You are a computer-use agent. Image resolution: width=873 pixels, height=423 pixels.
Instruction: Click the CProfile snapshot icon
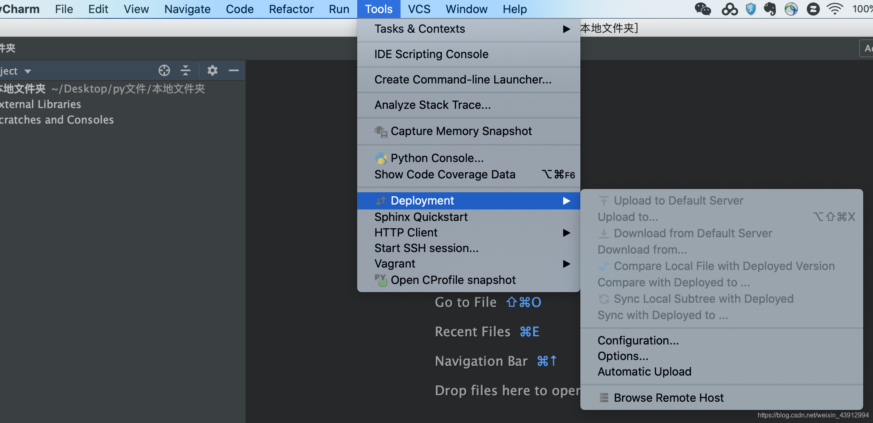coord(381,280)
